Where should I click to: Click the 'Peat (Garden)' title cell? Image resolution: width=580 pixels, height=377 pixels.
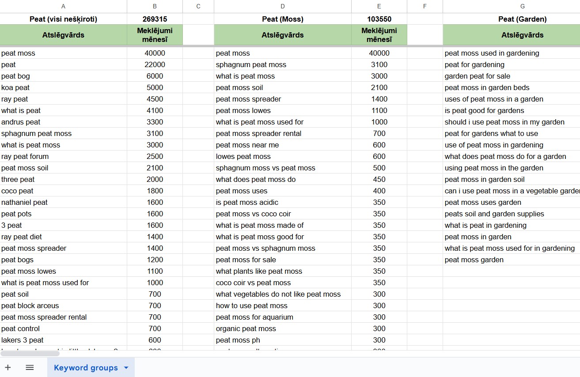coord(522,19)
